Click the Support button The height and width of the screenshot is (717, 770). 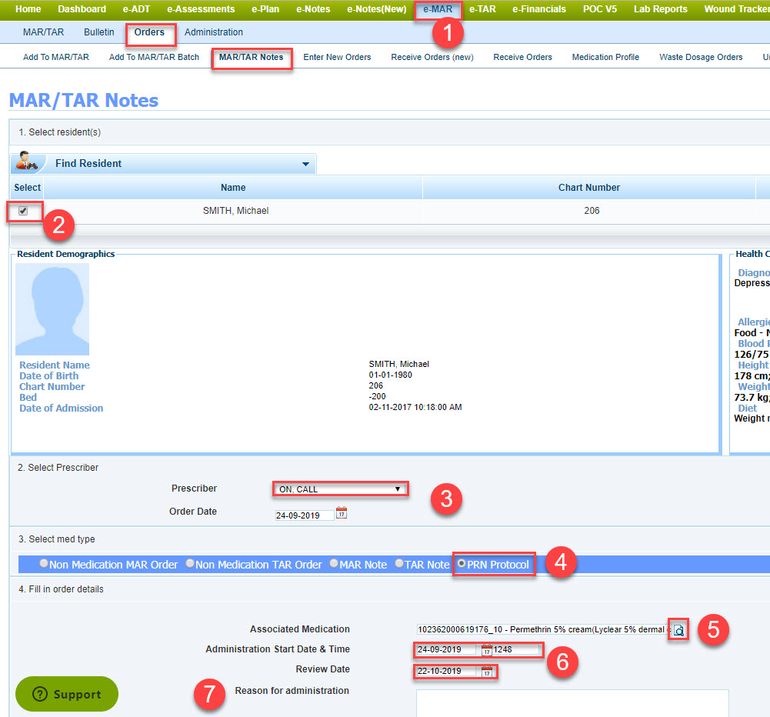(67, 694)
